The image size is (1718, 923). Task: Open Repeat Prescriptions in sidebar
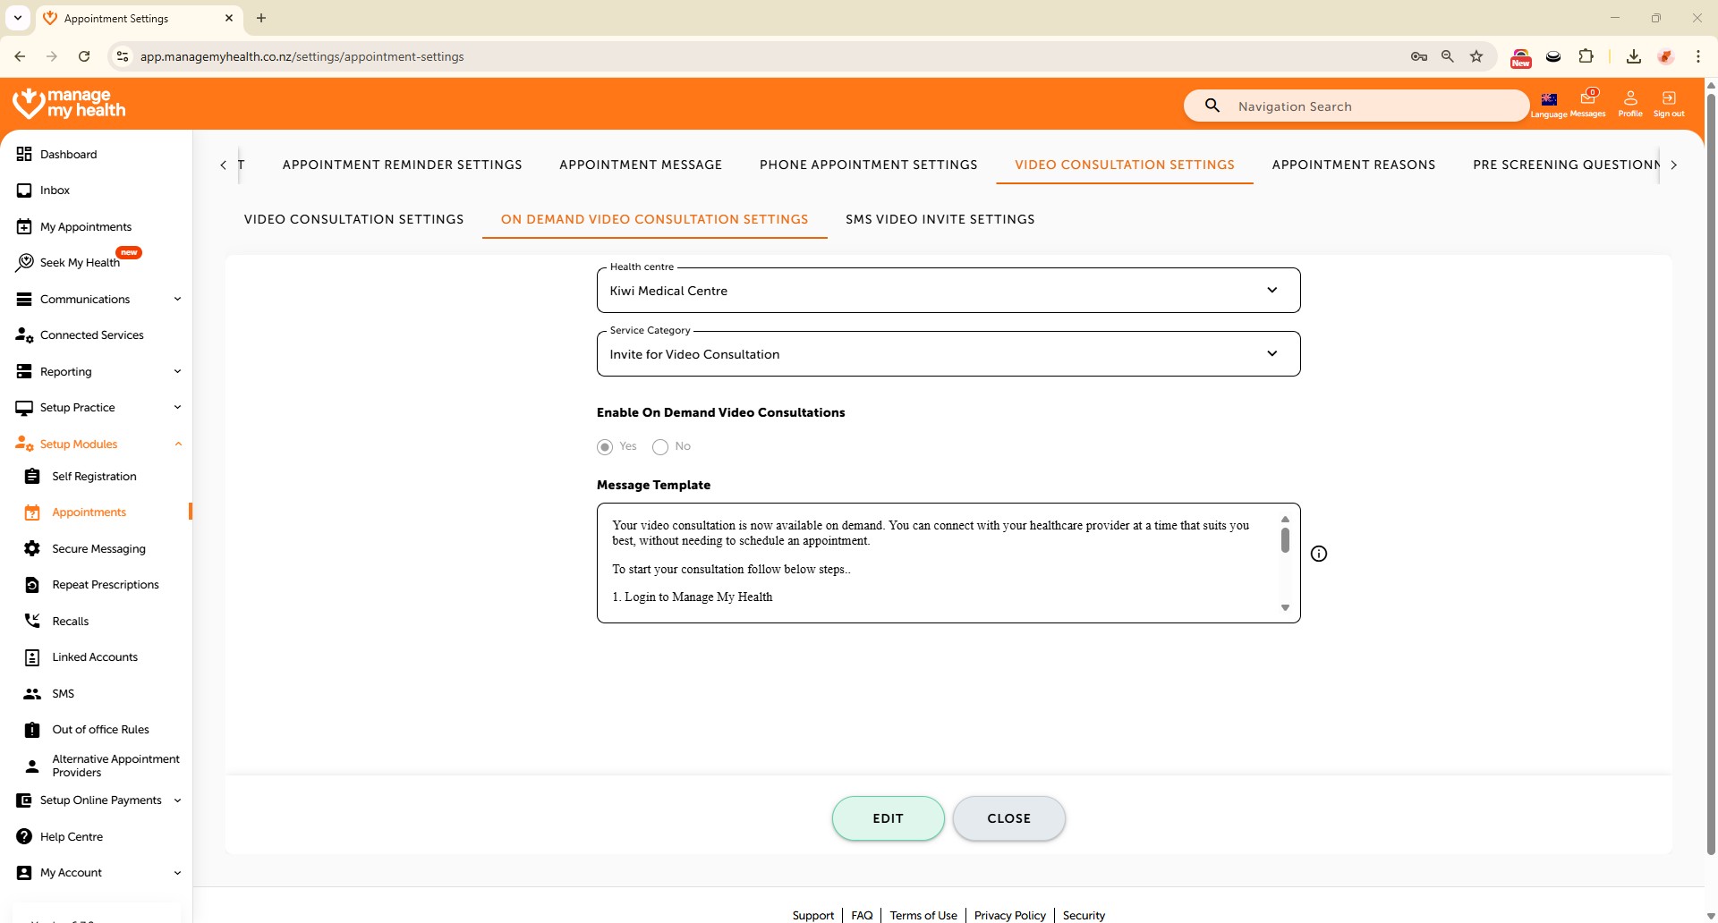tap(105, 585)
